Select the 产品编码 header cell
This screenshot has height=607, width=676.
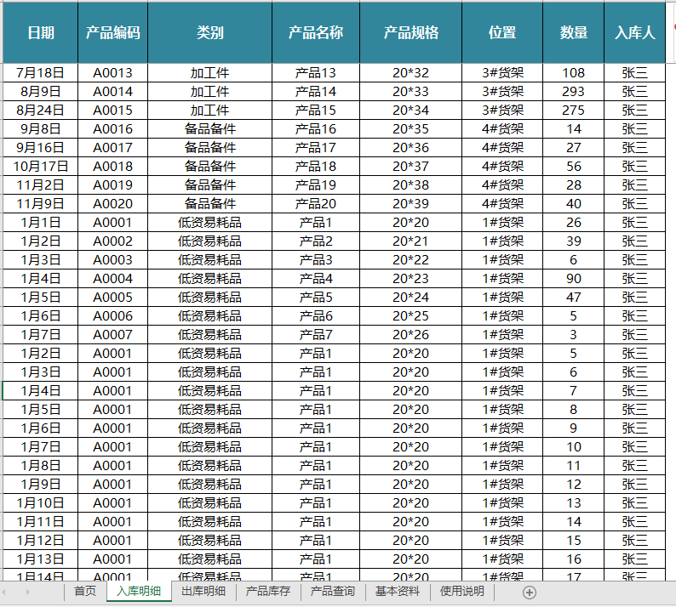(113, 32)
